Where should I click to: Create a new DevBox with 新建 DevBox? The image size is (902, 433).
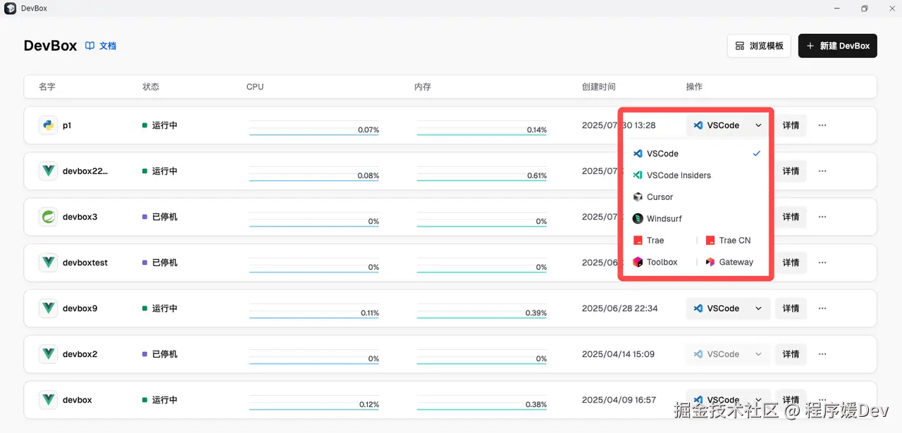(838, 46)
